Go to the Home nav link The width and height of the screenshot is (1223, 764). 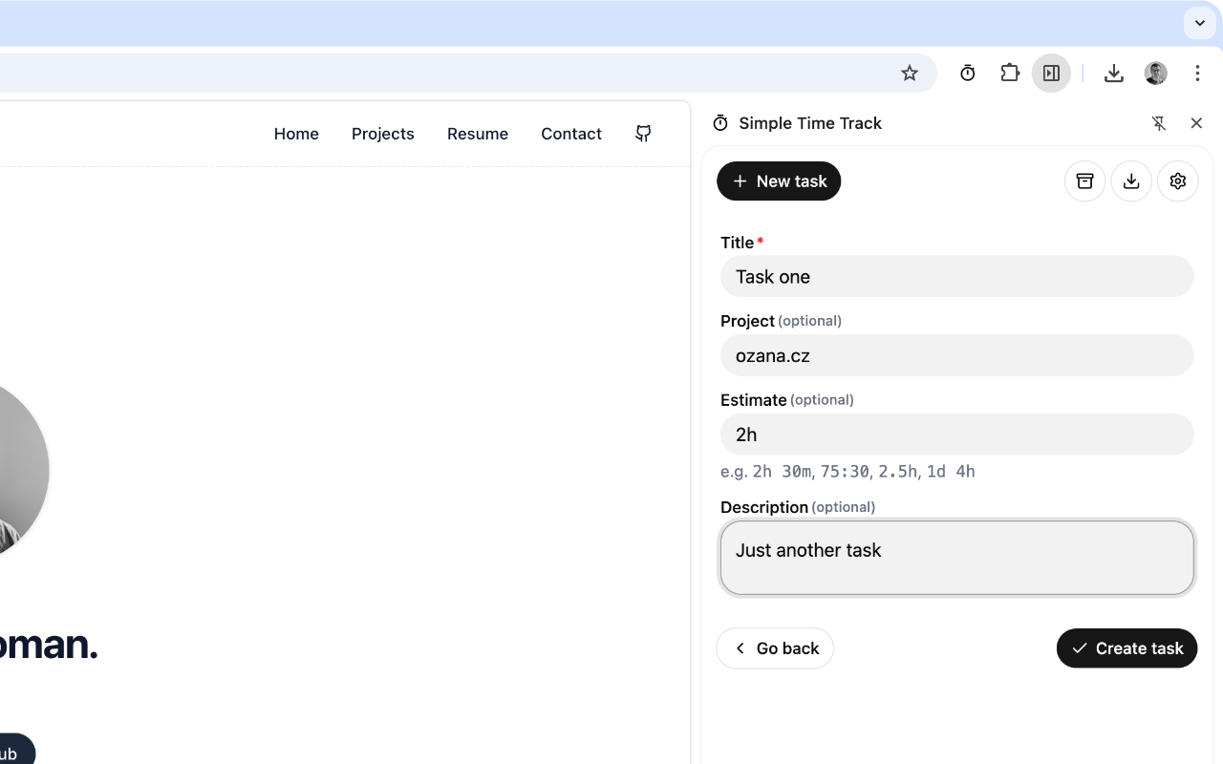(296, 134)
